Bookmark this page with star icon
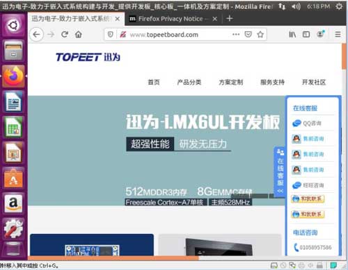This screenshot has height=270, width=348. pos(260,35)
